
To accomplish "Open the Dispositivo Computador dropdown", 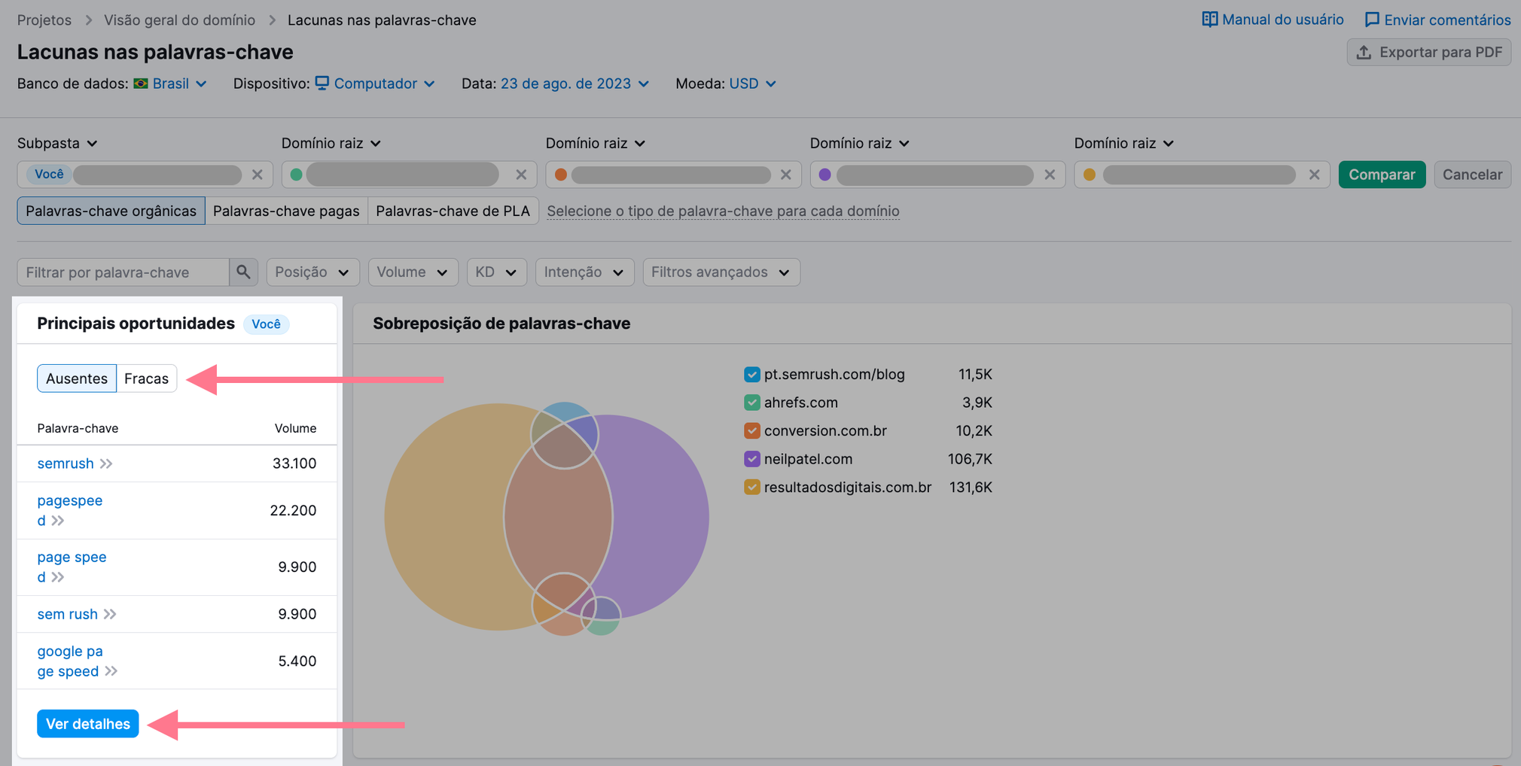I will [x=375, y=84].
